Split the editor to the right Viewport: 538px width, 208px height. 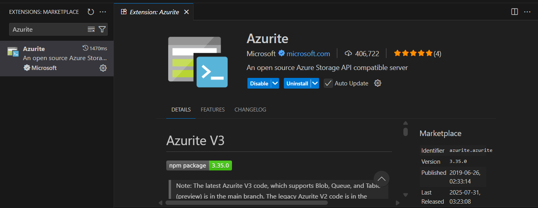[515, 12]
